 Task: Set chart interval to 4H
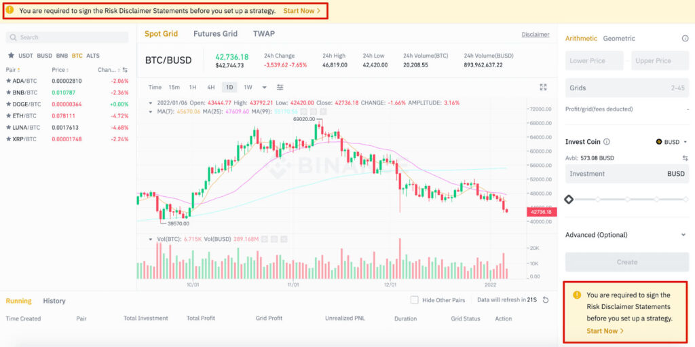click(211, 87)
